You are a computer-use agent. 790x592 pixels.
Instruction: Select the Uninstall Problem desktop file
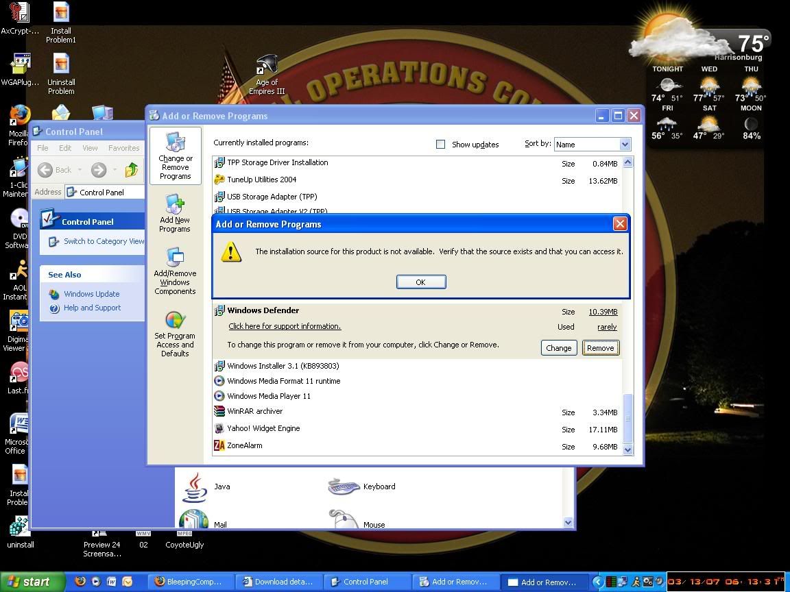[x=61, y=73]
